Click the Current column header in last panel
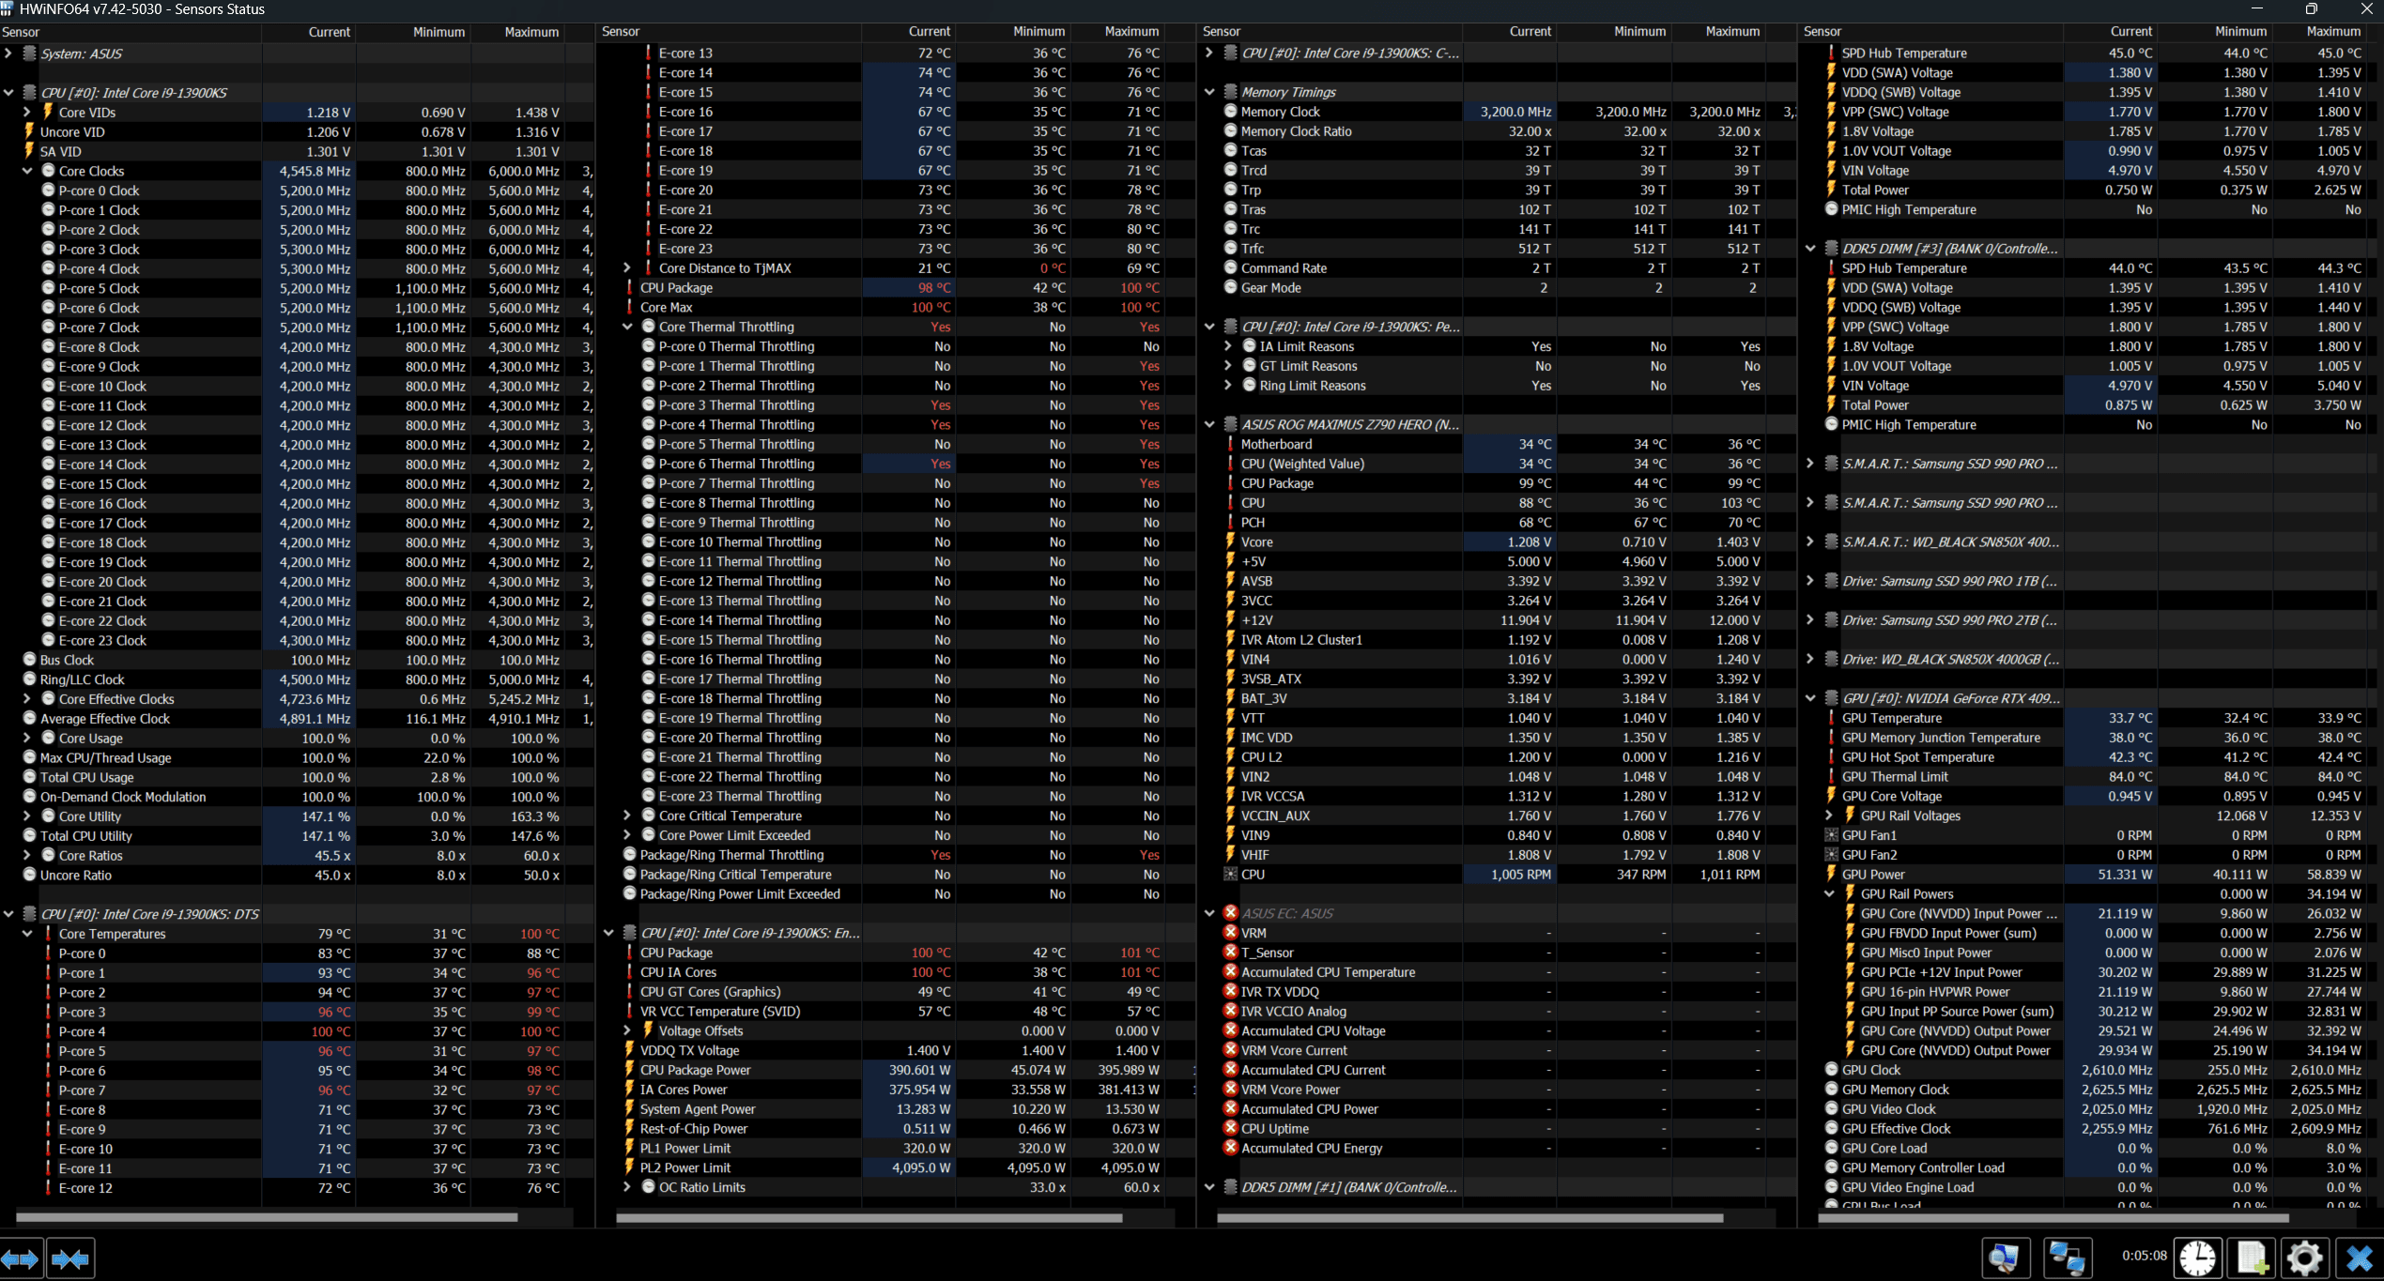The width and height of the screenshot is (2384, 1281). 2130,32
